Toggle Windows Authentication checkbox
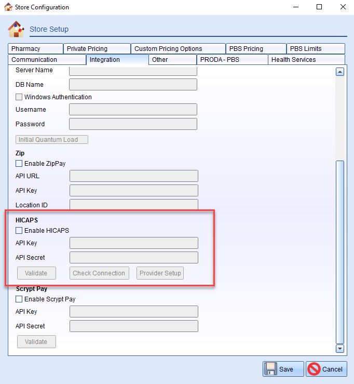354x384 pixels. pyautogui.click(x=19, y=97)
